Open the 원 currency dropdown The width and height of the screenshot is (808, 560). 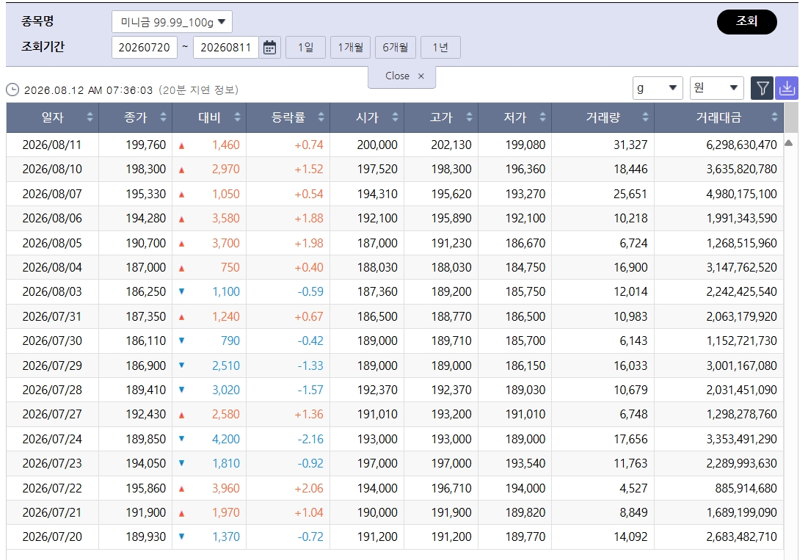click(717, 88)
